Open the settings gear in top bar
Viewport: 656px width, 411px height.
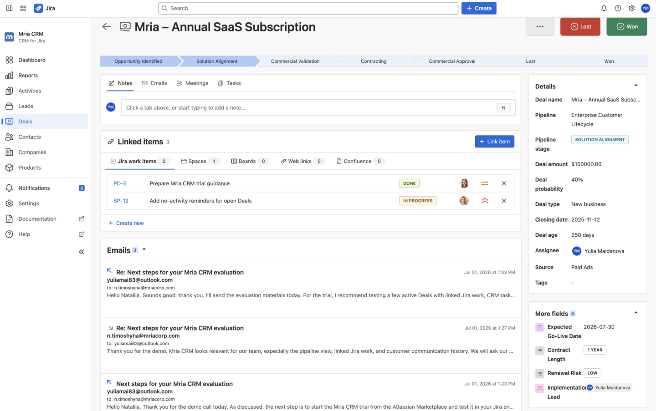tap(632, 8)
